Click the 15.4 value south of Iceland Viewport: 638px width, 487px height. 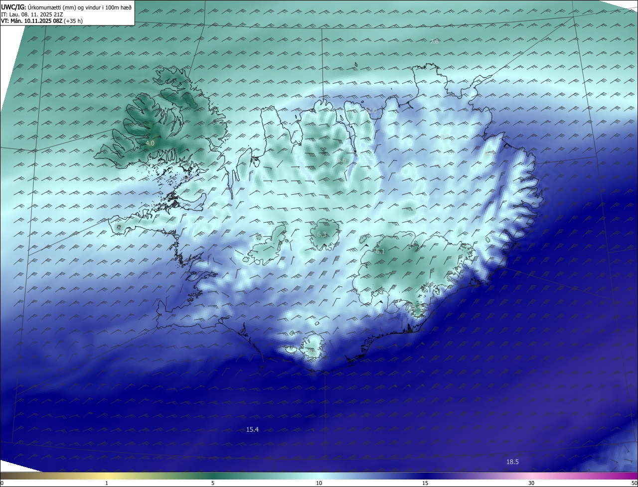pos(253,429)
